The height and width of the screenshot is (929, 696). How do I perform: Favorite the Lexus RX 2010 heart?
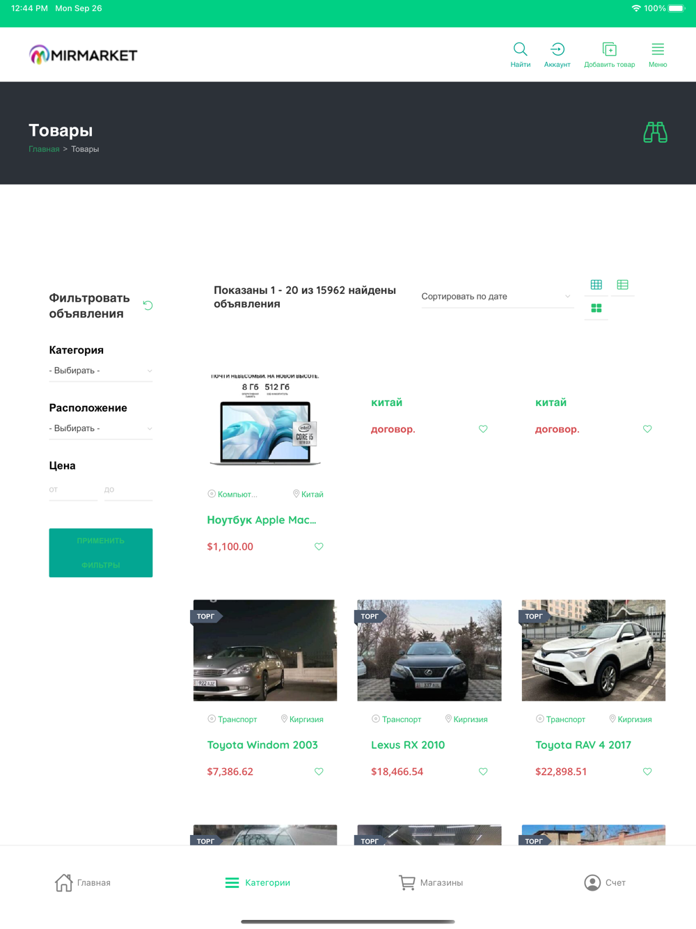(x=483, y=772)
